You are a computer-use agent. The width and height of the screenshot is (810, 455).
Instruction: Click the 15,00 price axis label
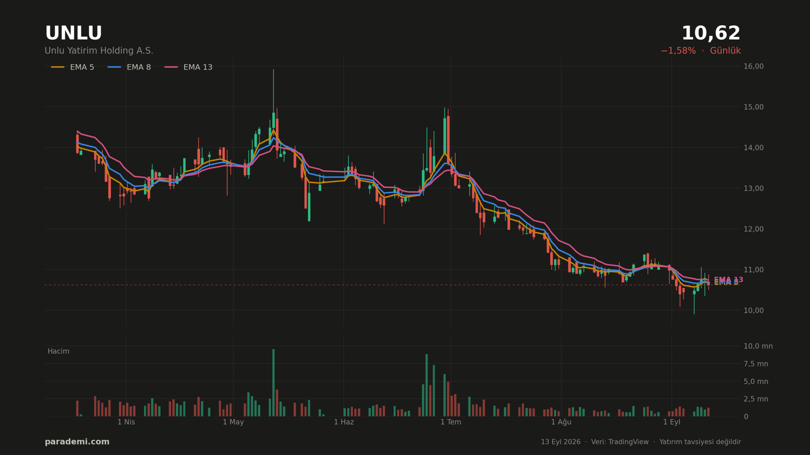coord(754,107)
